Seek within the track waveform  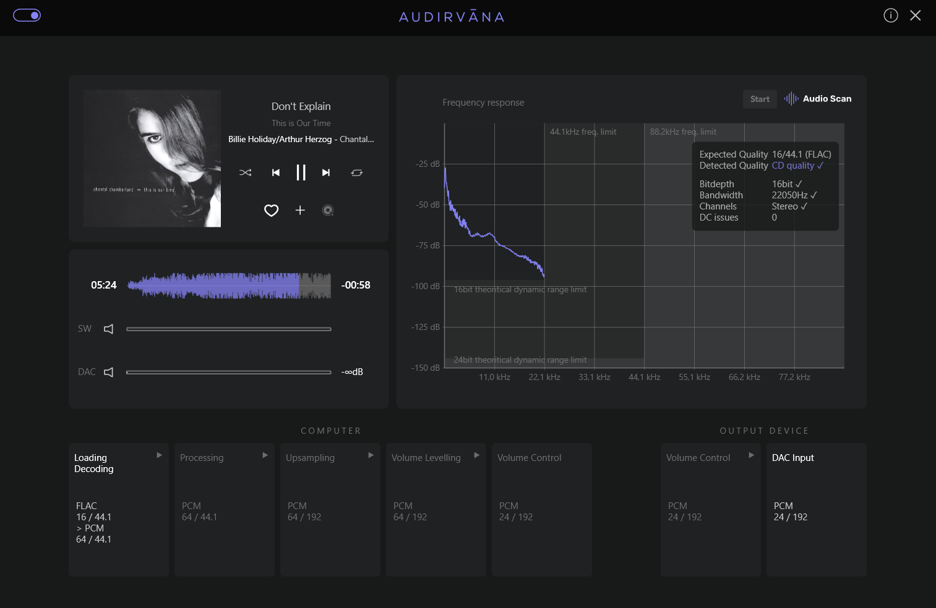click(229, 285)
